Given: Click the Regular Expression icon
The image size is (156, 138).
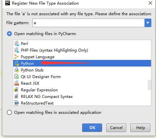Looking at the screenshot, I should click(x=16, y=90).
